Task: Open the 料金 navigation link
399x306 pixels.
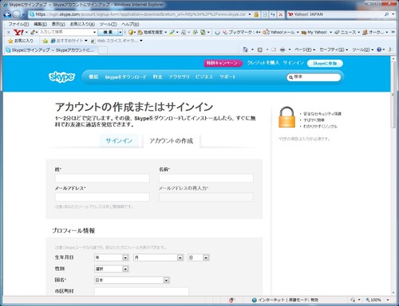Action: (157, 77)
